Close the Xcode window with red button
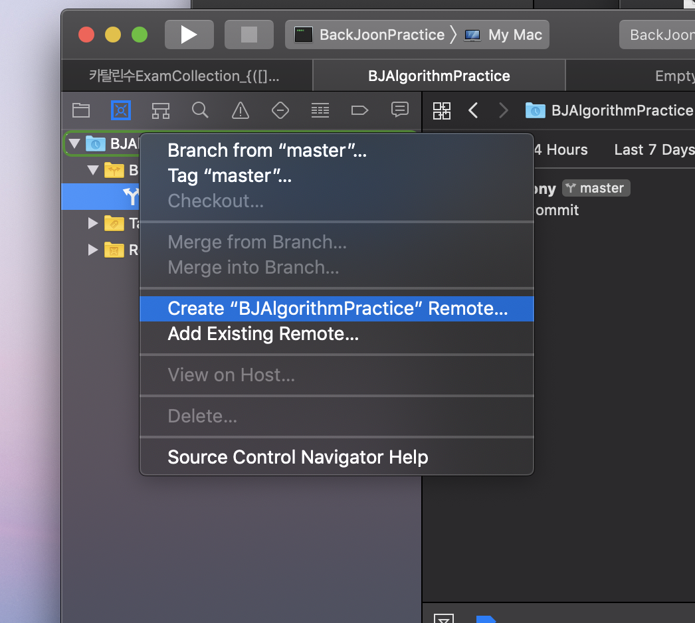Screen dimensions: 695x623 86,35
